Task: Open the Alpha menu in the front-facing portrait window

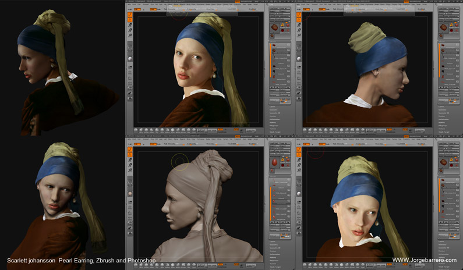Action: click(x=129, y=4)
